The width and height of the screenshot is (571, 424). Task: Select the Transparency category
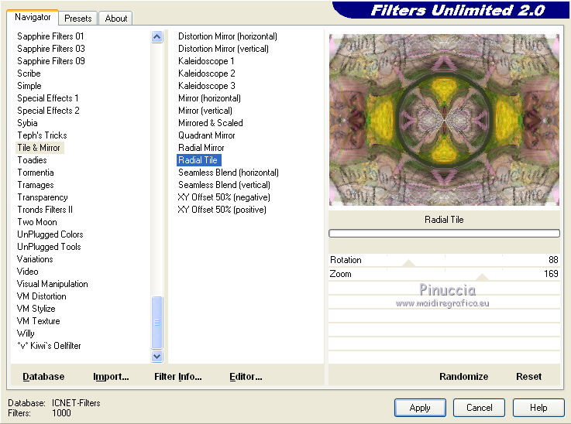pos(43,197)
